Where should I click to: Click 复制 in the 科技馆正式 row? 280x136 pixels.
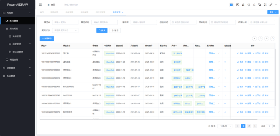[265, 112]
